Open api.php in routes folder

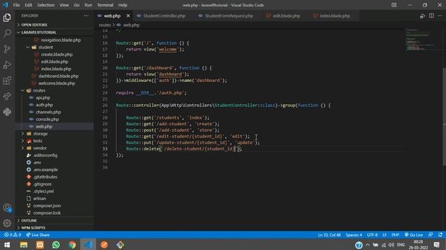tap(43, 98)
